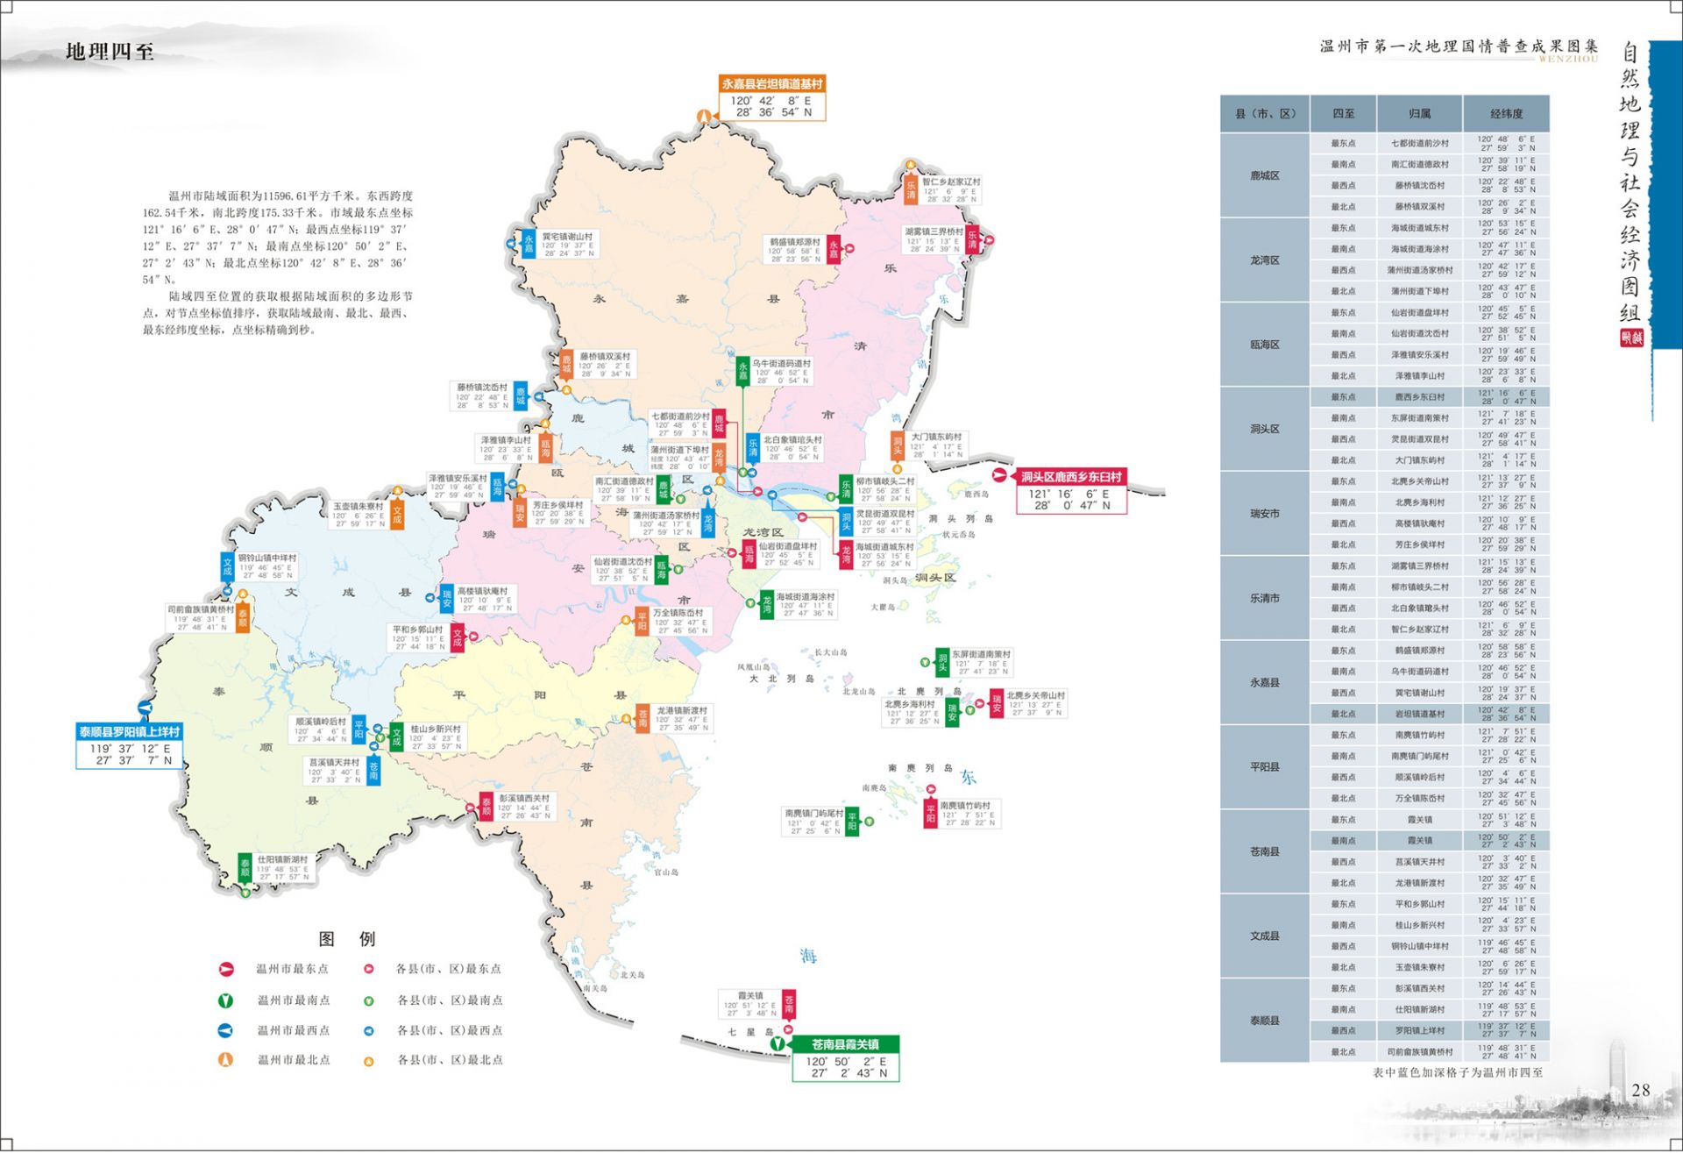Click the large blue marker above 泰顺县罗阳镇上垟村 callout
Viewport: 1683px width, 1153px height.
coord(146,708)
